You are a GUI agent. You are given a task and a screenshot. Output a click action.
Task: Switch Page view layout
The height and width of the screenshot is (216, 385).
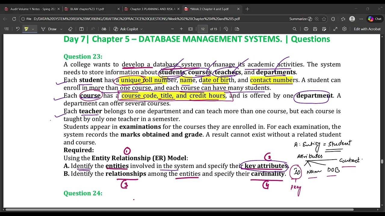237,29
